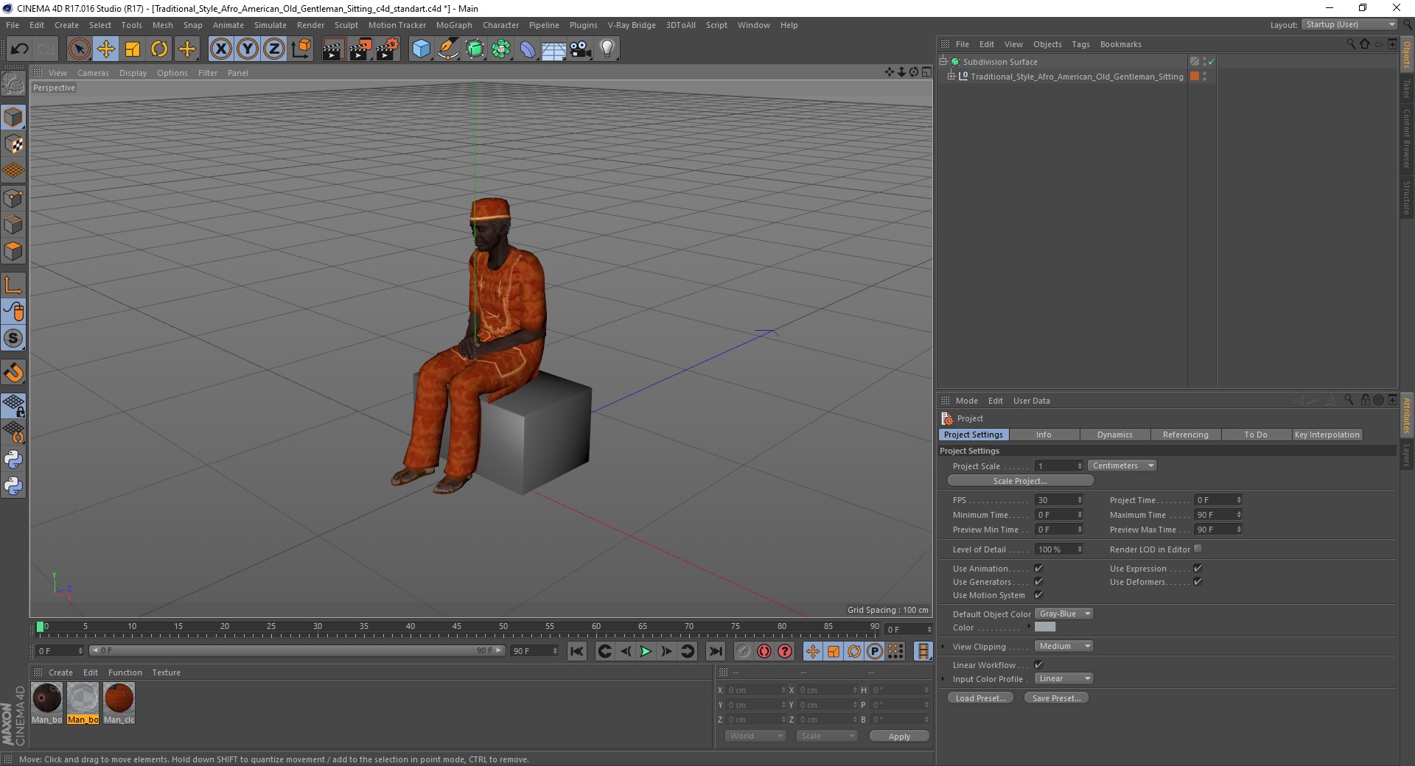Enable Render LOD in Editor checkbox

pos(1198,549)
